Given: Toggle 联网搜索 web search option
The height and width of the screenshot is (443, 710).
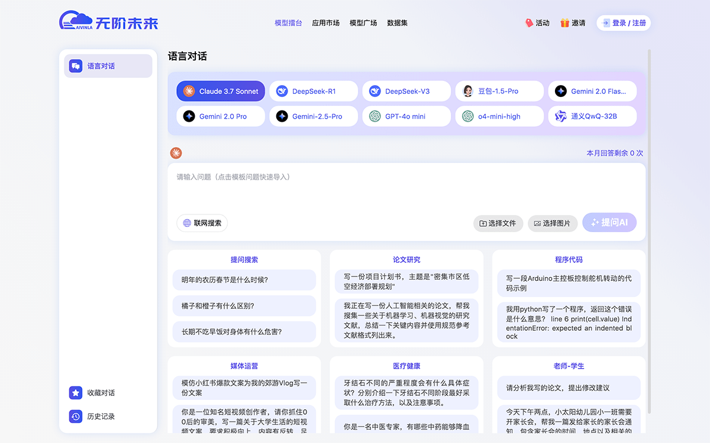Looking at the screenshot, I should tap(202, 223).
